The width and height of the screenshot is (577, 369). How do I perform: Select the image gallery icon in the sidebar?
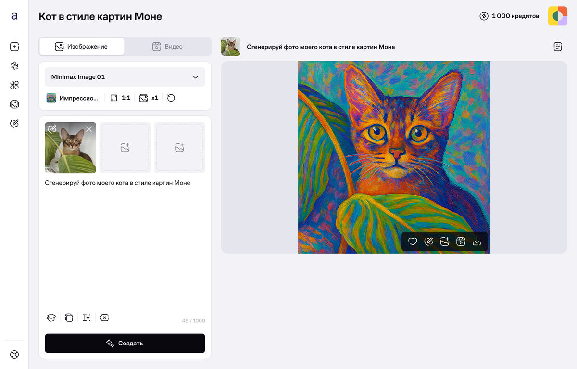tap(14, 104)
